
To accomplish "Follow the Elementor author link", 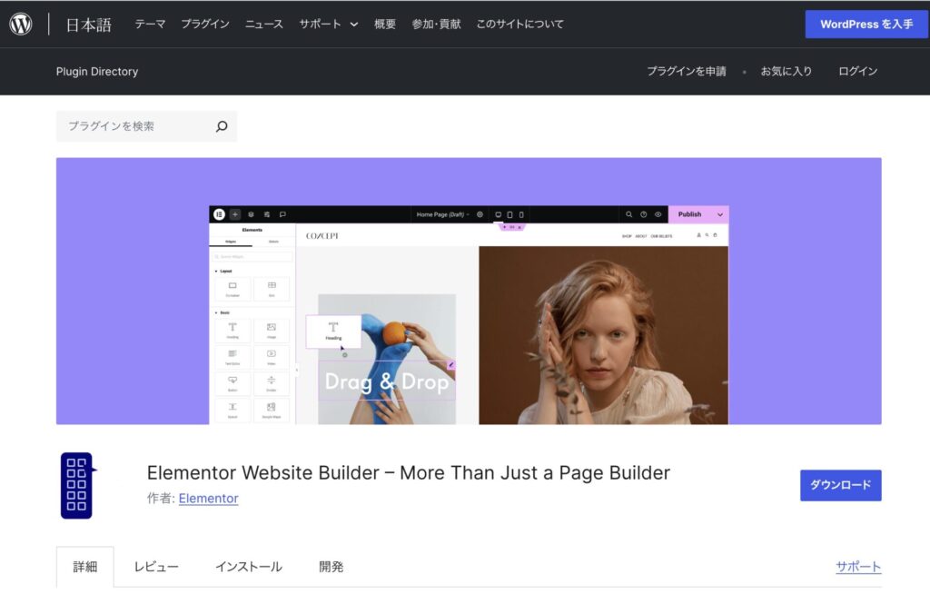I will coord(208,499).
